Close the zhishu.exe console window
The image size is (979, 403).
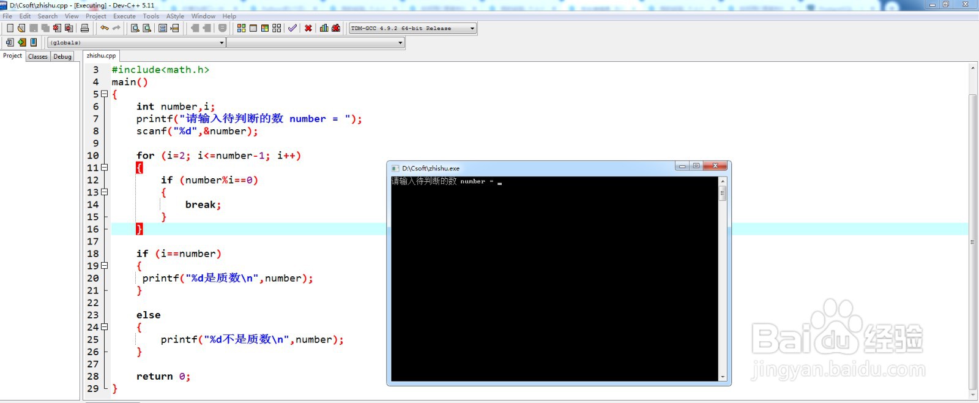click(715, 166)
